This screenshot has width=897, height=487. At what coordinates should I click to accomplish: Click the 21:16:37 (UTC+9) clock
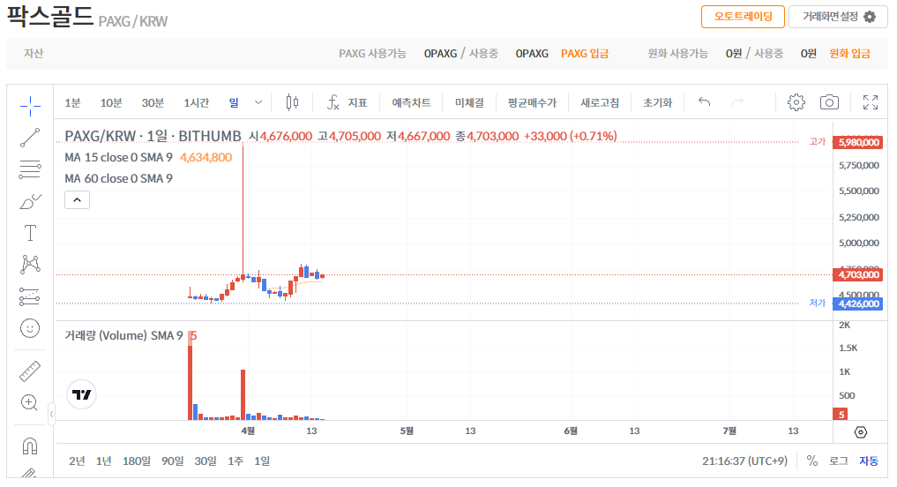pyautogui.click(x=744, y=461)
